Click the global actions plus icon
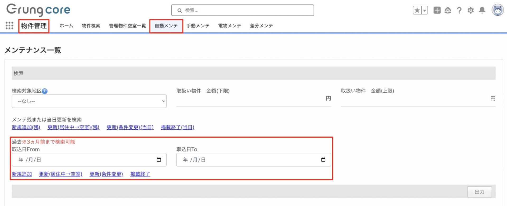This screenshot has height=206, width=507. click(437, 10)
